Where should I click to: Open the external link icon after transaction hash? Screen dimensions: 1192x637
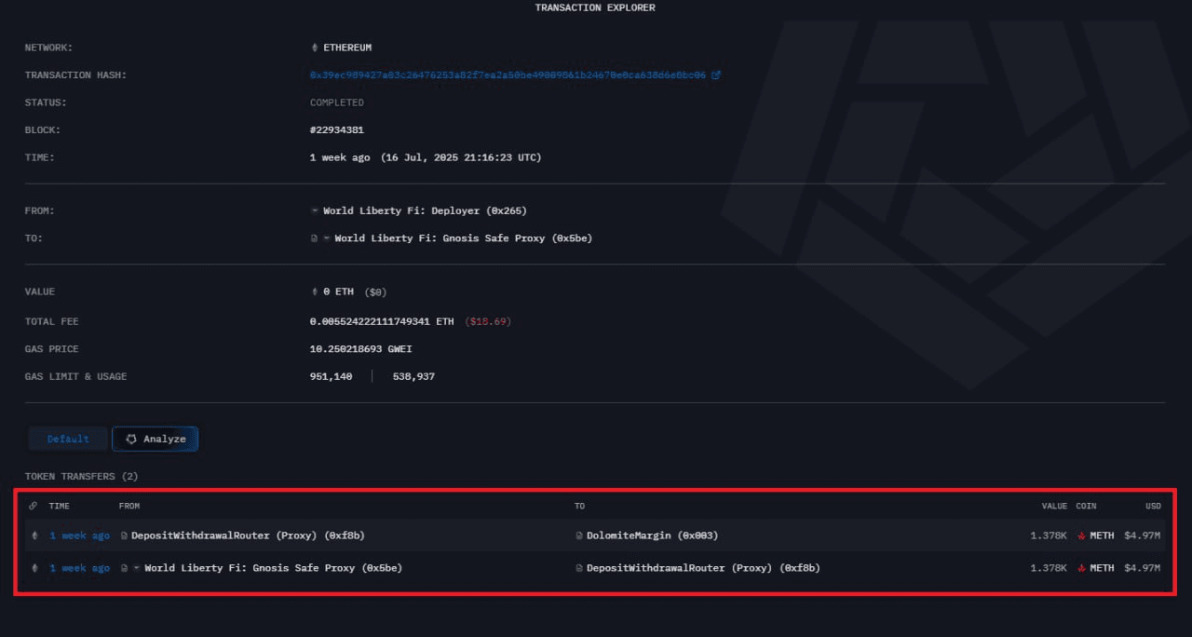(715, 75)
